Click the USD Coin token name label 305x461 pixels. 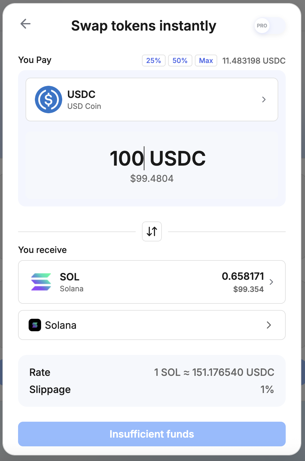pos(84,106)
